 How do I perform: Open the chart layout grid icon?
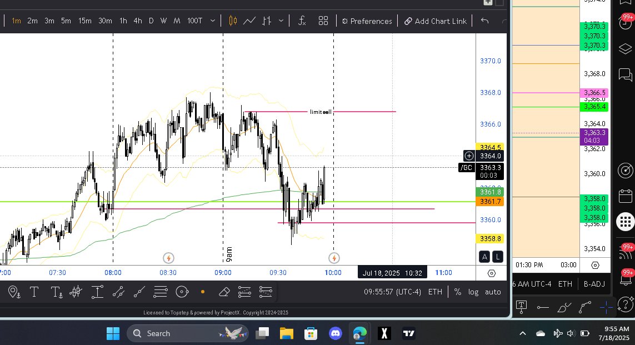click(323, 21)
